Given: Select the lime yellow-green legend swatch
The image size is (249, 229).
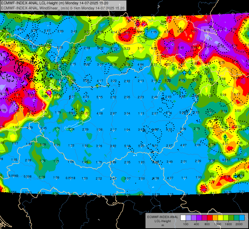Looking at the screenshot, I should (x=226, y=218).
